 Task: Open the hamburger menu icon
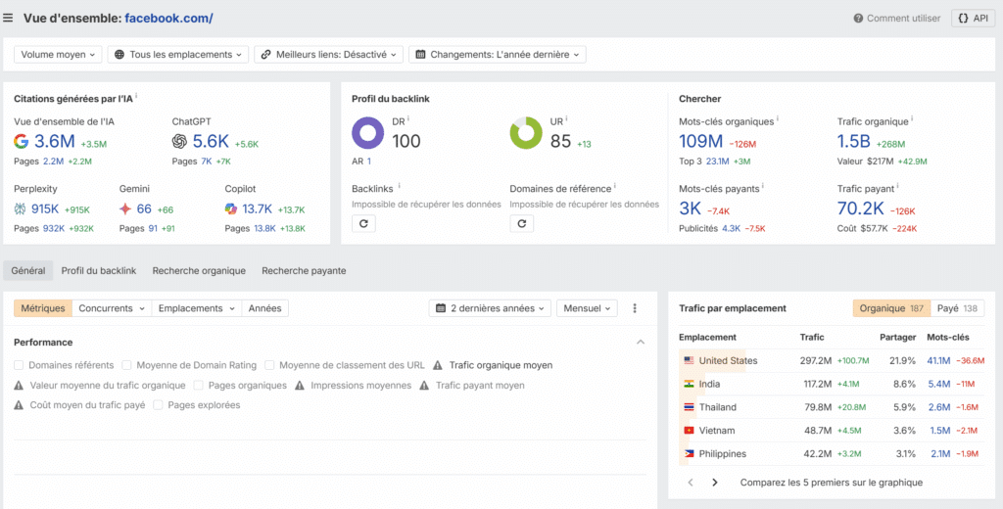coord(8,18)
